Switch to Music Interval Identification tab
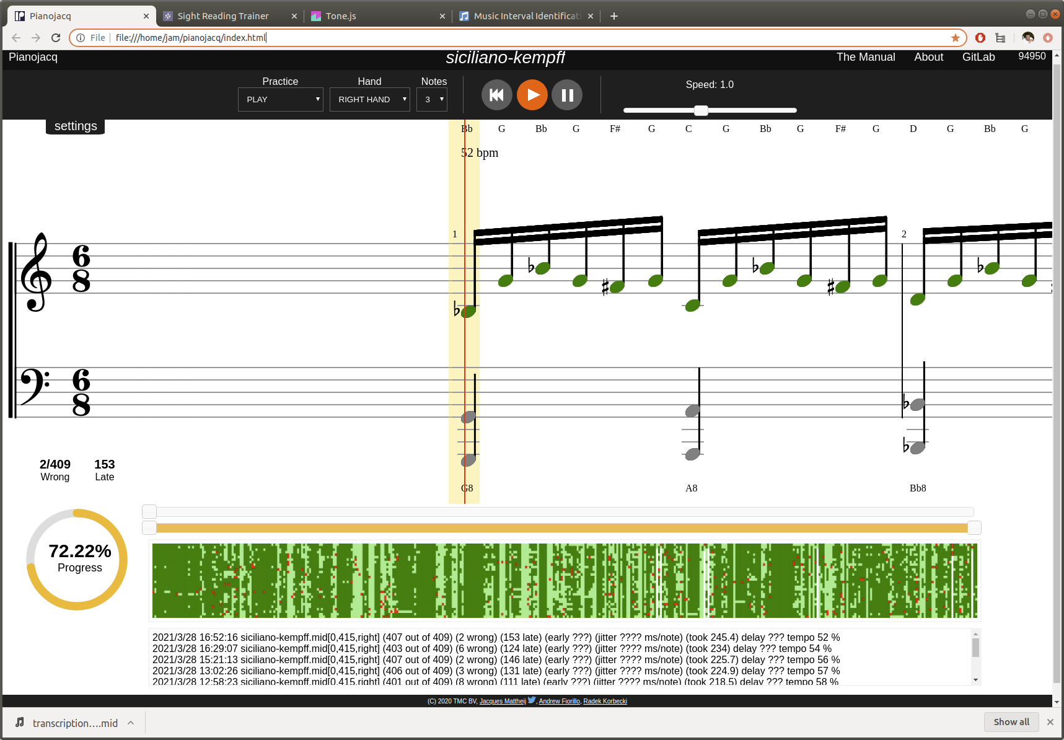The width and height of the screenshot is (1064, 740). (x=527, y=16)
